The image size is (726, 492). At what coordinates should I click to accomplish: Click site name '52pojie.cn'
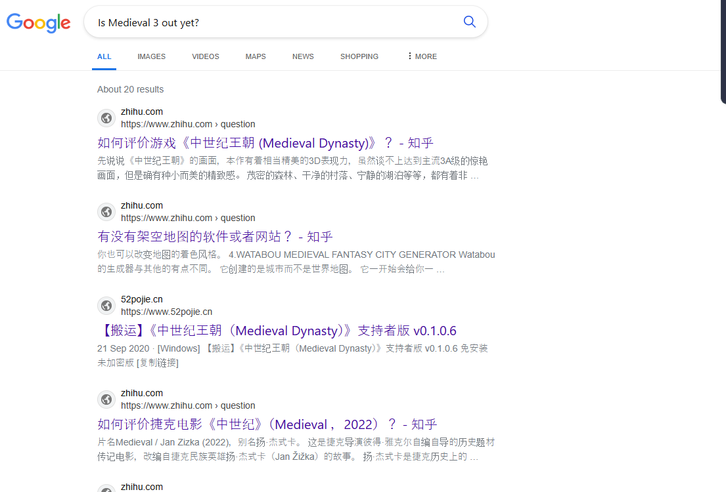(x=142, y=299)
